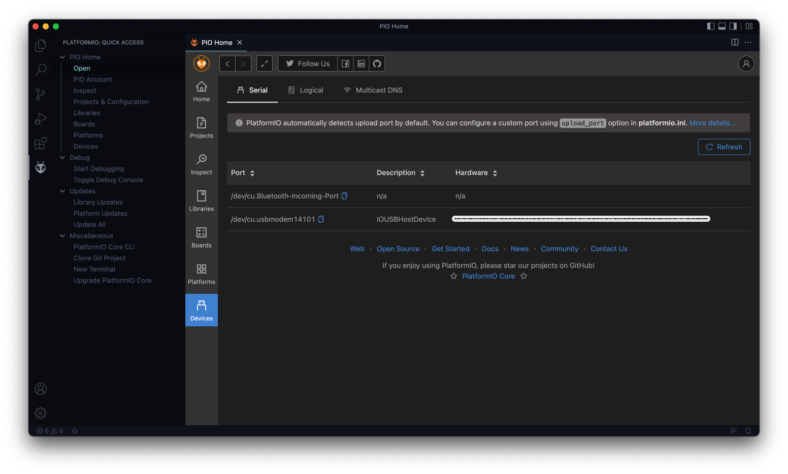Screen dimensions: 788x474
Task: Open Accounts icon in activity bar
Action: tap(41, 389)
